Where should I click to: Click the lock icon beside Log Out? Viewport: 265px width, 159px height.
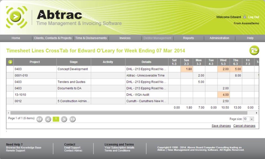(x=245, y=17)
